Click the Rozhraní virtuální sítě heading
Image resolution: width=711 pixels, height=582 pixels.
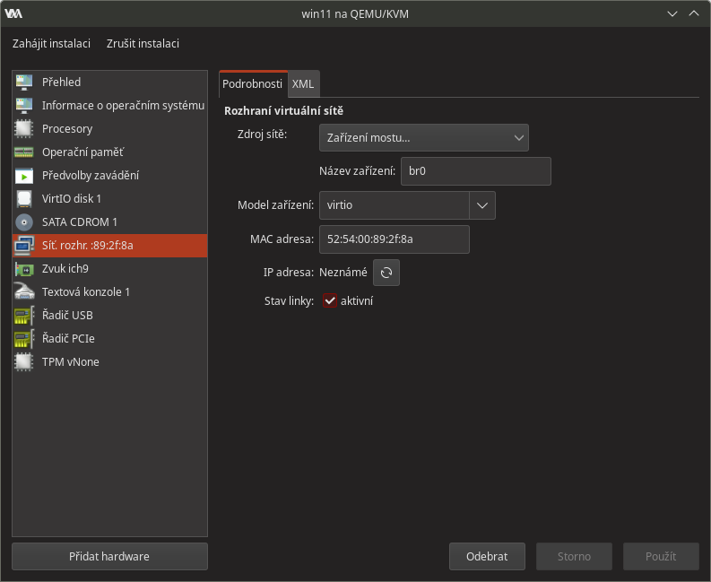(x=284, y=111)
